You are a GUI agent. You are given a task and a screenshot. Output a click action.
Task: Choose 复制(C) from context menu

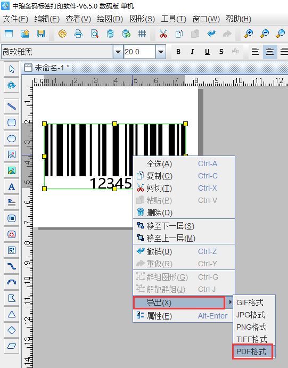184,176
